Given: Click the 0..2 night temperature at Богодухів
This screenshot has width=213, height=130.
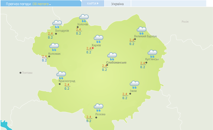Looking at the screenshot, I should [50, 37].
